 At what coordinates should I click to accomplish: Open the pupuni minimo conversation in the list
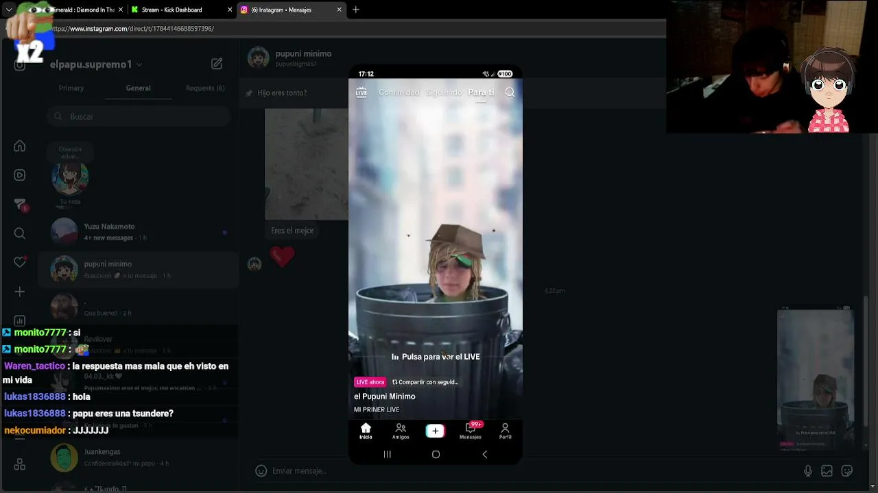pyautogui.click(x=138, y=269)
